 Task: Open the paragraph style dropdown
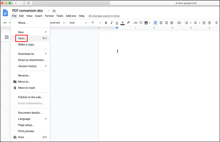point(57,23)
